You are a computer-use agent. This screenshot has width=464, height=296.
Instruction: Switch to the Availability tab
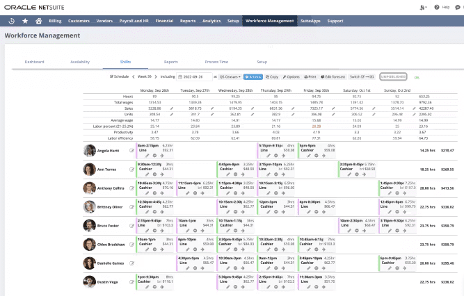[x=80, y=62]
